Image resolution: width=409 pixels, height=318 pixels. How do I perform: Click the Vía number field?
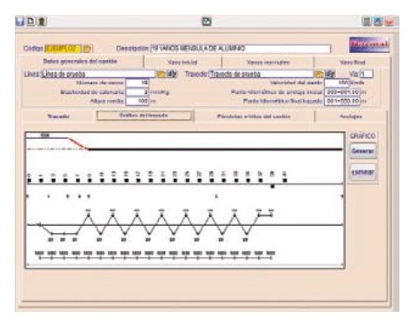pyautogui.click(x=366, y=74)
